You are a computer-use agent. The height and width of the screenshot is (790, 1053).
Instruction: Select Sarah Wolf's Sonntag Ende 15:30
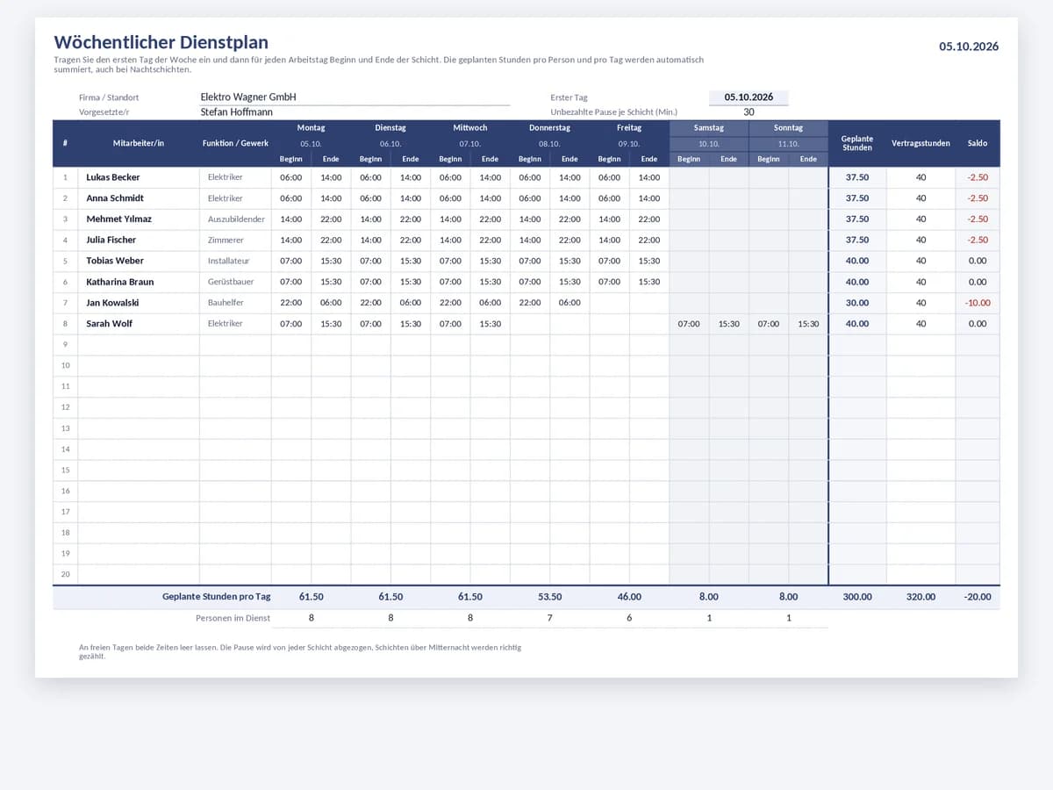click(808, 324)
